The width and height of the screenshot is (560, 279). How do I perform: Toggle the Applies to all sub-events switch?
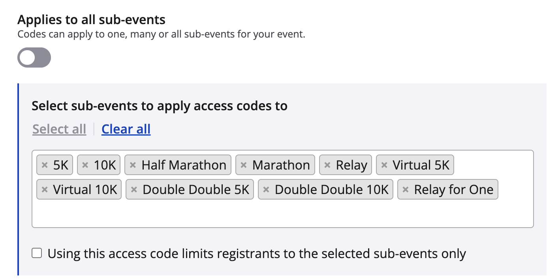pyautogui.click(x=34, y=58)
